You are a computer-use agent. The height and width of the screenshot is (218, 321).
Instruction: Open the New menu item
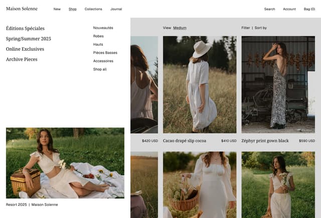57,9
